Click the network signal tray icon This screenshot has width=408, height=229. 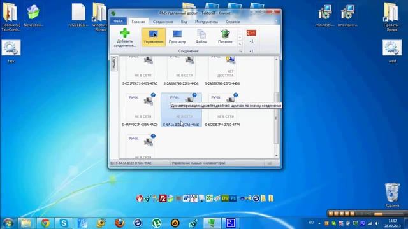[370, 223]
